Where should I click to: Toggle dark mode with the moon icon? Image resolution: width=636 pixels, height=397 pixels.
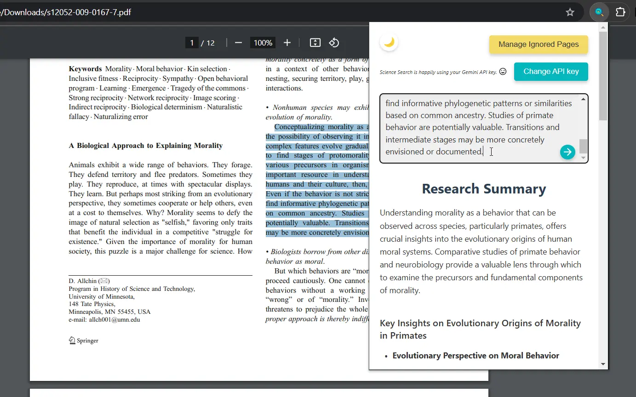[389, 42]
